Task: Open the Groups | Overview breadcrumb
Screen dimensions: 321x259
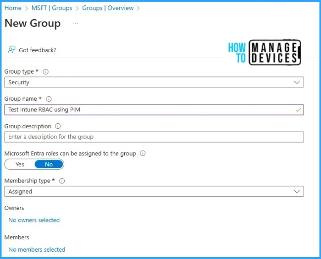Action: (x=108, y=8)
